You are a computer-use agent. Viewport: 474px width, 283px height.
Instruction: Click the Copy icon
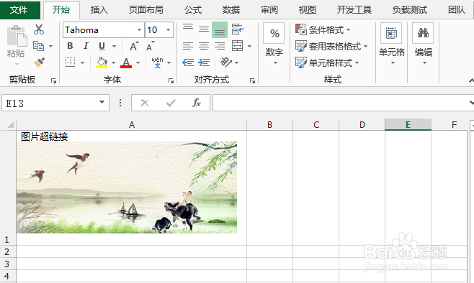click(x=38, y=46)
